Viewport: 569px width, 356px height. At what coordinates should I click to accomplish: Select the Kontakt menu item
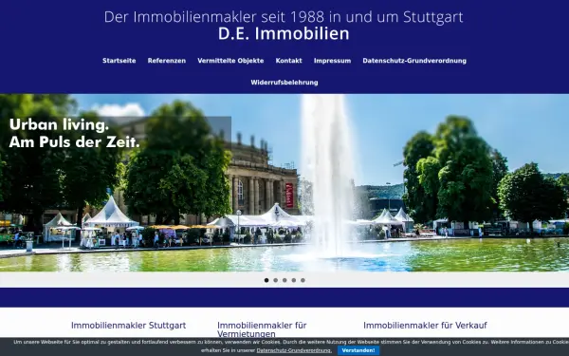click(x=288, y=61)
